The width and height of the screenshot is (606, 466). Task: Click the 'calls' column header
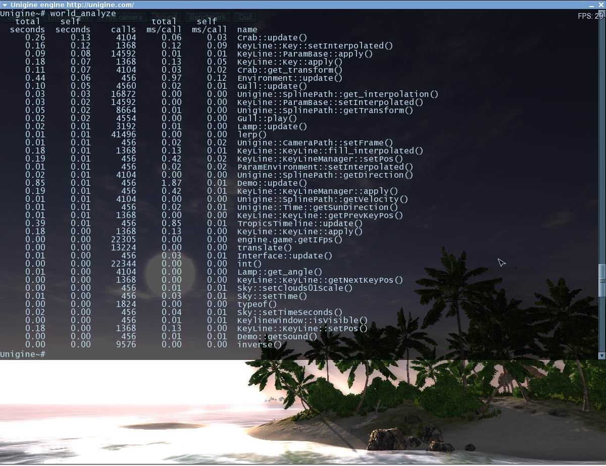click(x=124, y=30)
